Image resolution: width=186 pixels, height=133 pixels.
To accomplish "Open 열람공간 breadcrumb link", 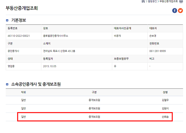I will [152, 1].
